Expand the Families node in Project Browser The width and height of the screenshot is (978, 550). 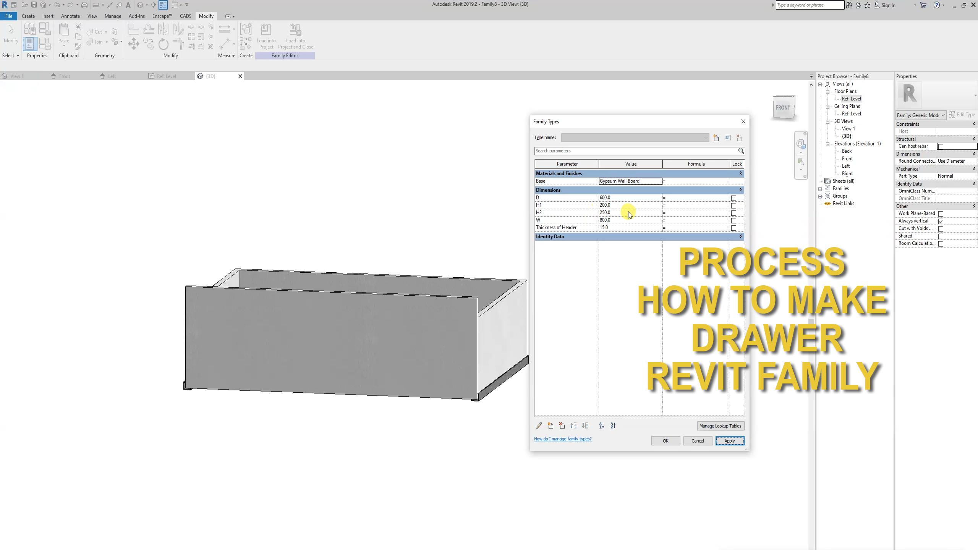pos(820,188)
